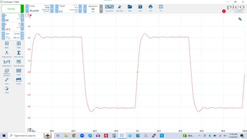This screenshot has height=139, width=247.
Task: Open Math channels
Action: (x=19, y=54)
